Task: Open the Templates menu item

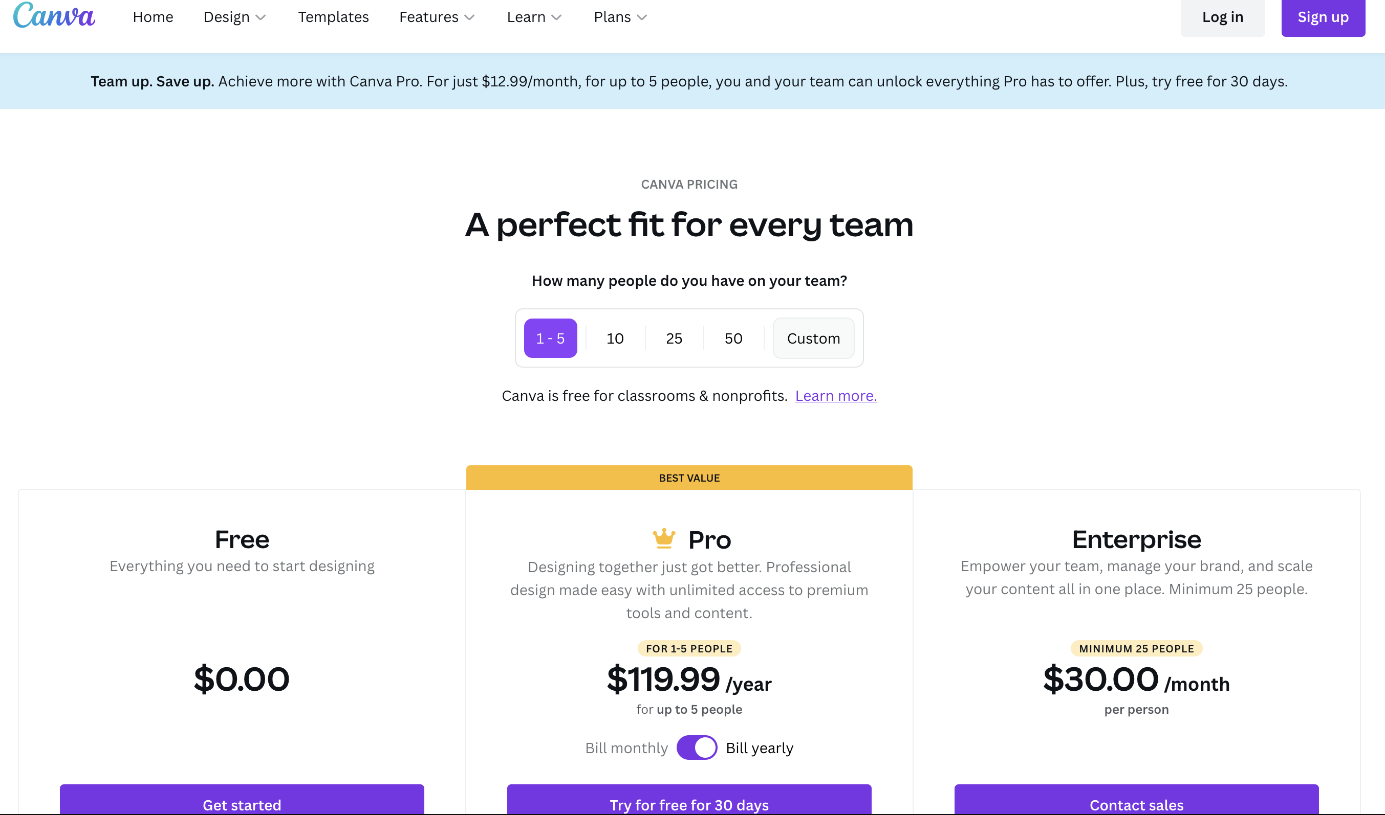Action: coord(333,16)
